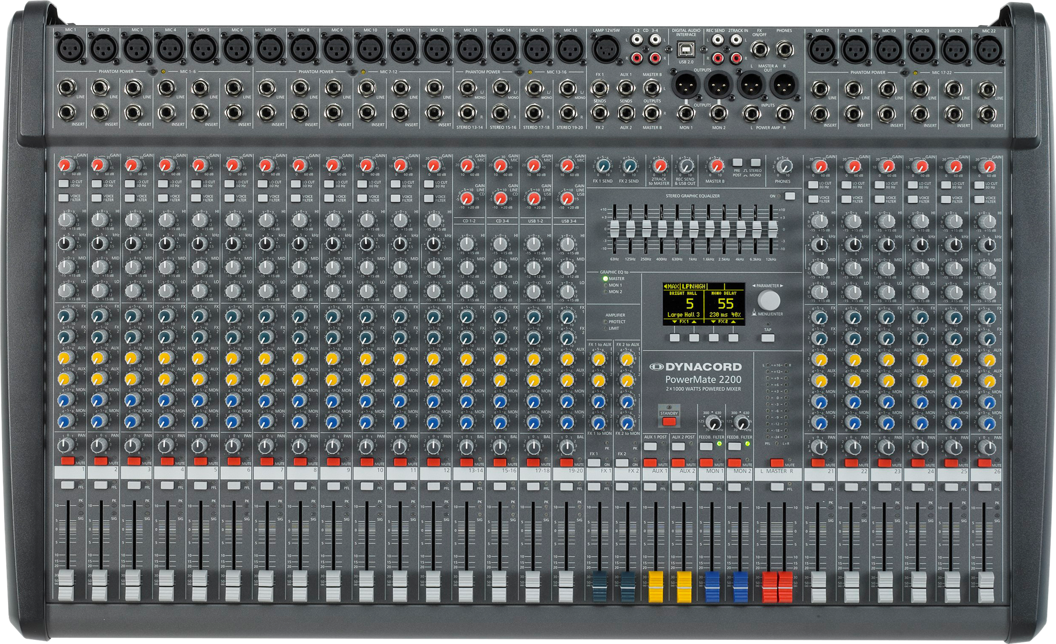The image size is (1056, 644).
Task: Click the USB 2.0 digital audio port
Action: pos(686,49)
